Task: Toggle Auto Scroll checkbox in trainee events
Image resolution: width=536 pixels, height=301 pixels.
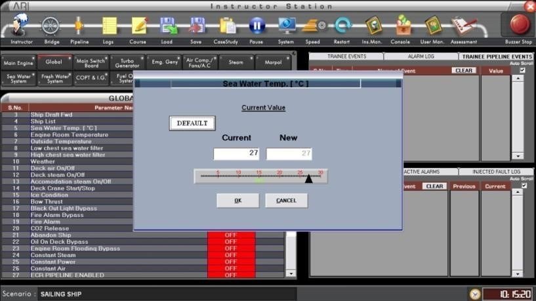Action: click(522, 70)
